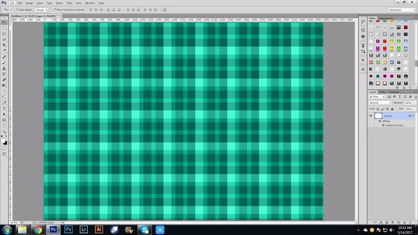
Task: Toggle Show Transform Controls checkbox
Action: point(54,10)
